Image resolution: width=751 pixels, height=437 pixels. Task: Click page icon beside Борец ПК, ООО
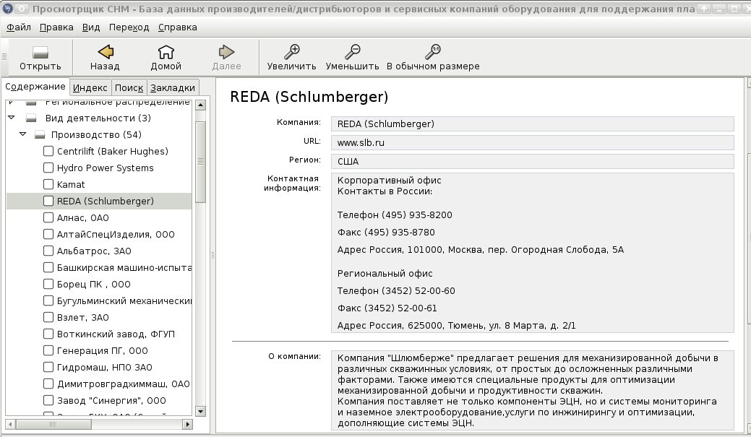[x=48, y=285]
